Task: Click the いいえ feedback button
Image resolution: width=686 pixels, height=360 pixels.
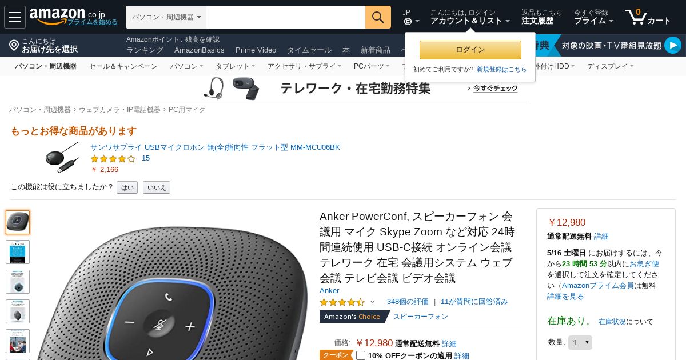Action: click(x=157, y=187)
